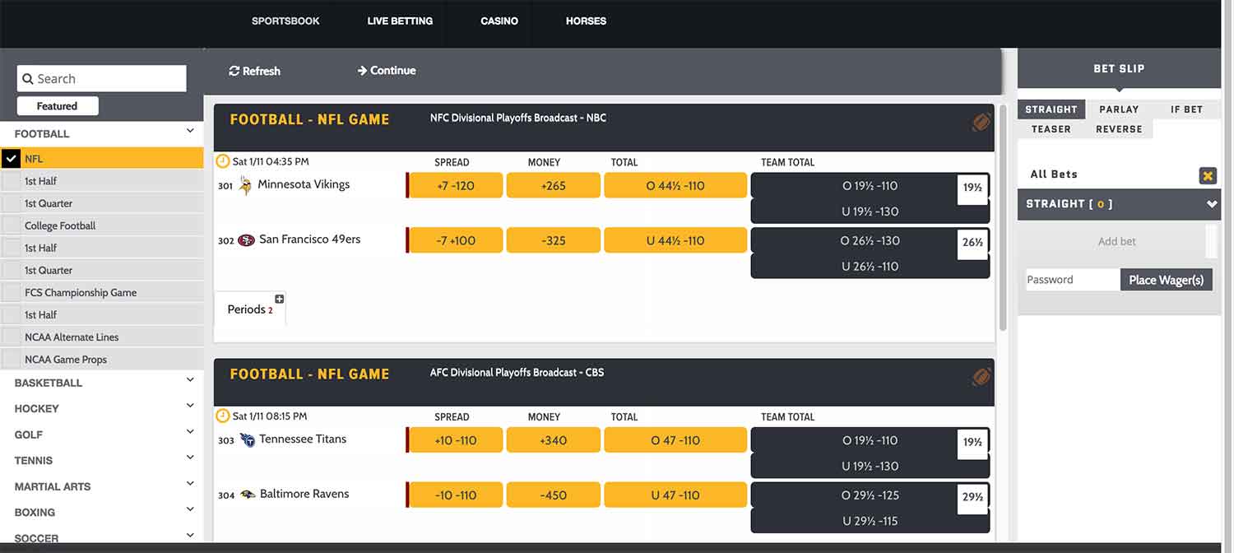Check the NCAA Game Props checkbox
The image size is (1234, 553).
tap(11, 359)
